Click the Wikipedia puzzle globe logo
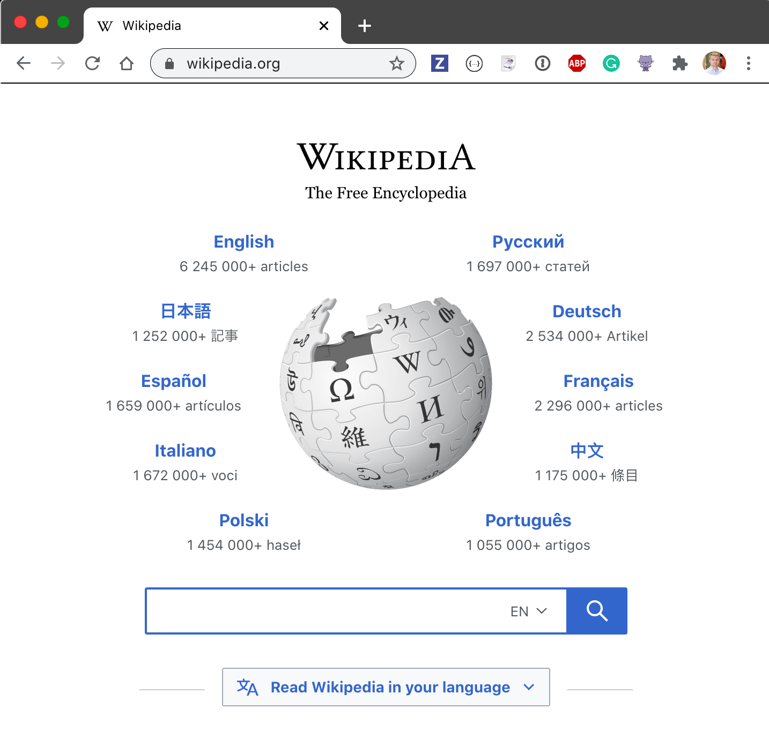This screenshot has height=731, width=769. click(x=386, y=393)
